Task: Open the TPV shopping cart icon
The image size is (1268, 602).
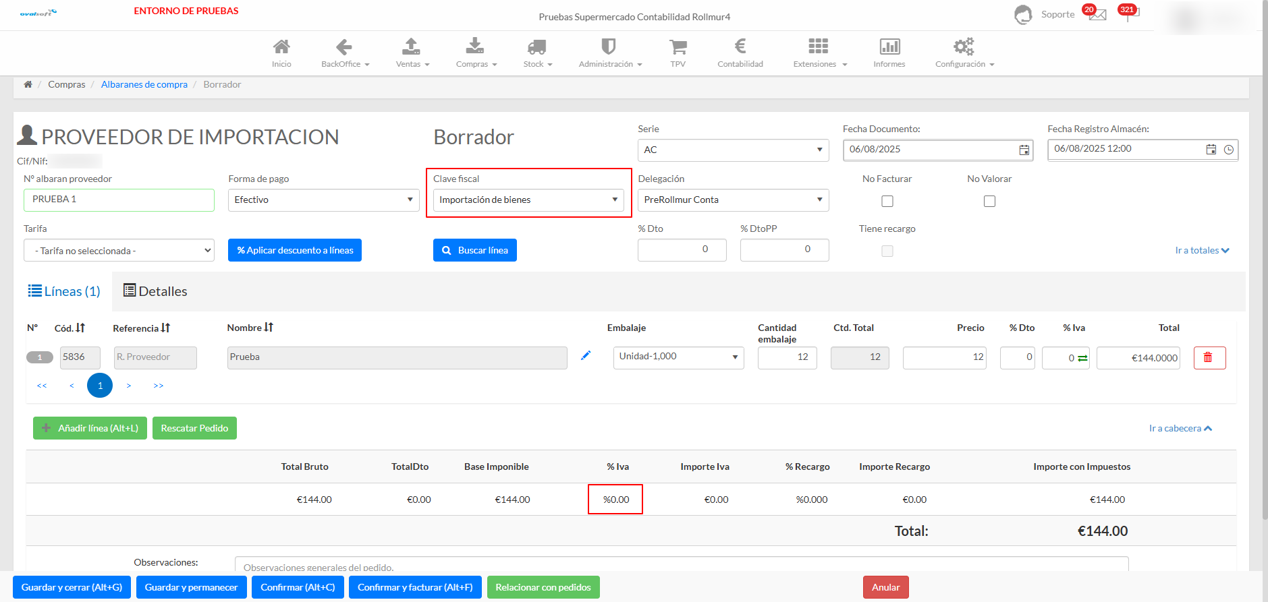Action: tap(678, 47)
